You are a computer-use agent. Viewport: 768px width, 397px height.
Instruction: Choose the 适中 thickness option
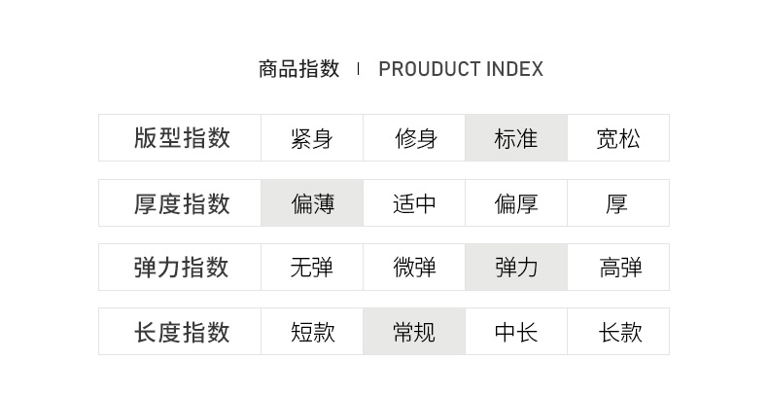(x=414, y=203)
